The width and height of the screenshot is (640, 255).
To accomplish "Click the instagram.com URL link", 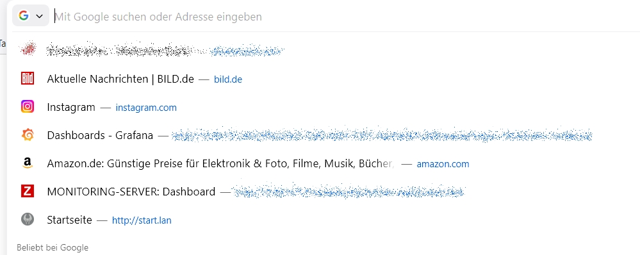I will pos(146,108).
